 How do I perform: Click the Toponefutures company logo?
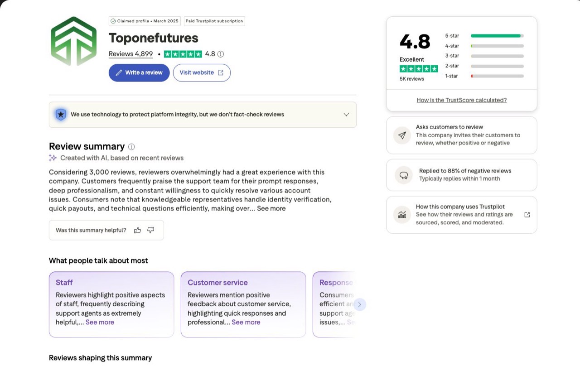tap(74, 41)
